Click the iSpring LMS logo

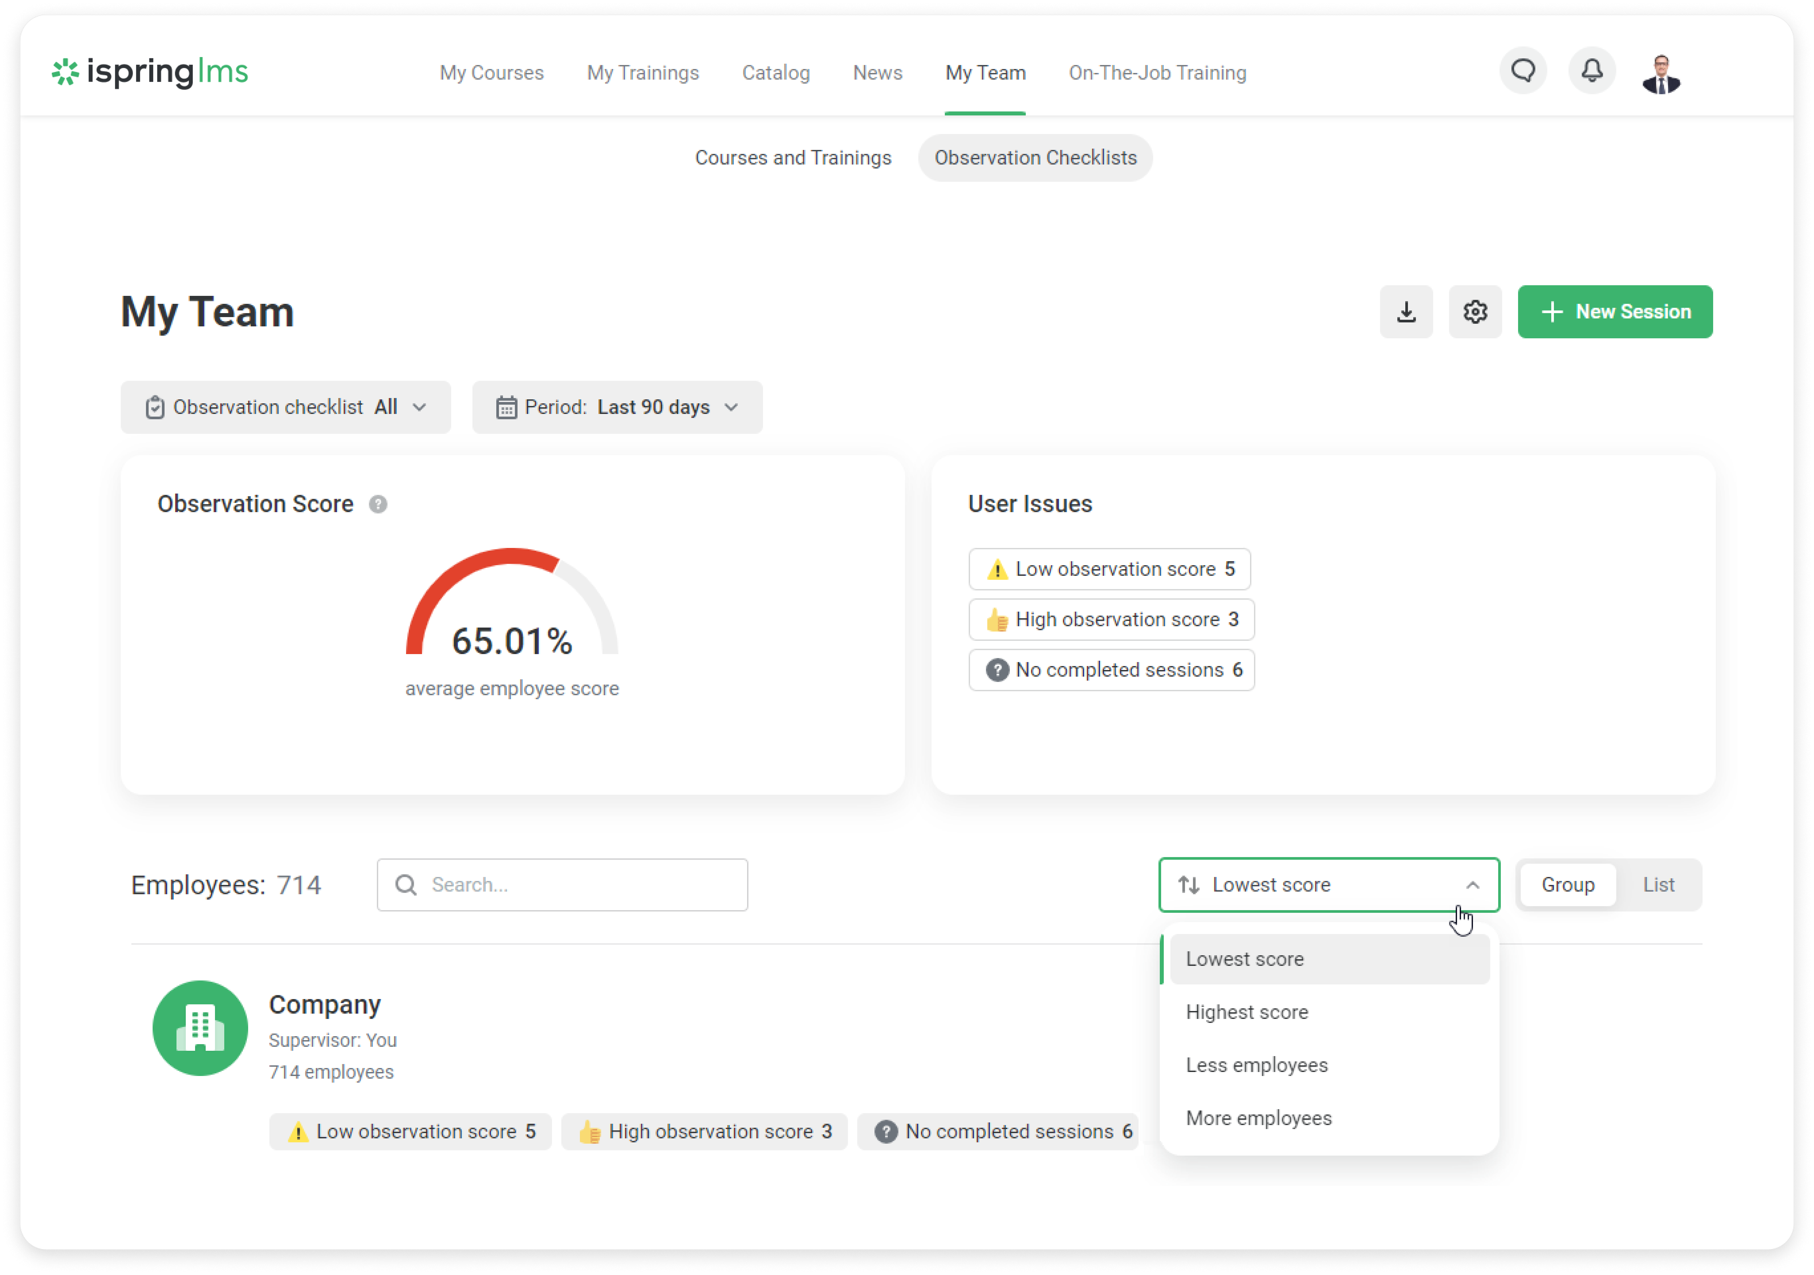pyautogui.click(x=150, y=72)
